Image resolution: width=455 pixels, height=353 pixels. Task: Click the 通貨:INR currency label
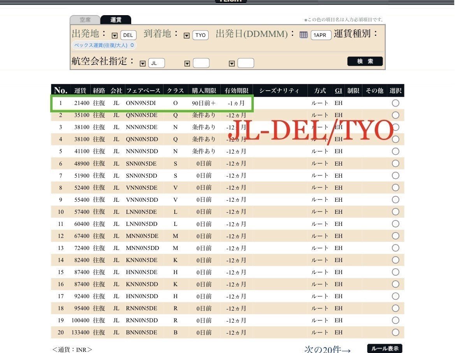coord(72,350)
